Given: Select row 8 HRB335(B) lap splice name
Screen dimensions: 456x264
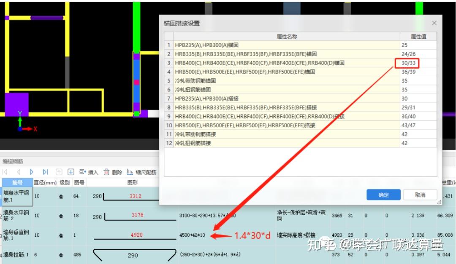Looking at the screenshot, I should click(287, 107).
